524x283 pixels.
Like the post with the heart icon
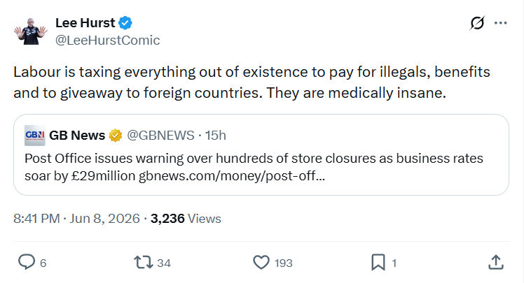[261, 262]
